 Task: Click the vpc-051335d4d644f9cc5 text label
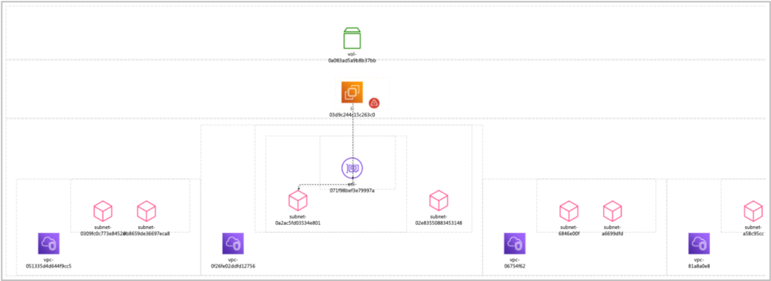49,263
